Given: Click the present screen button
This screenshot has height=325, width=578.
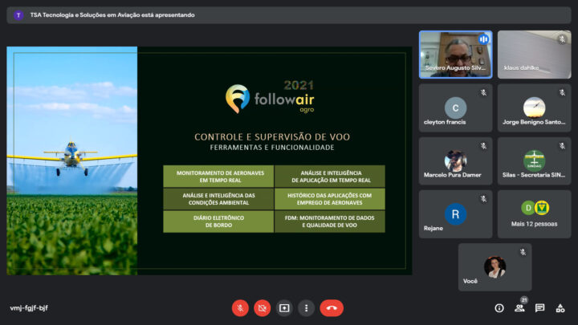Looking at the screenshot, I should (284, 307).
